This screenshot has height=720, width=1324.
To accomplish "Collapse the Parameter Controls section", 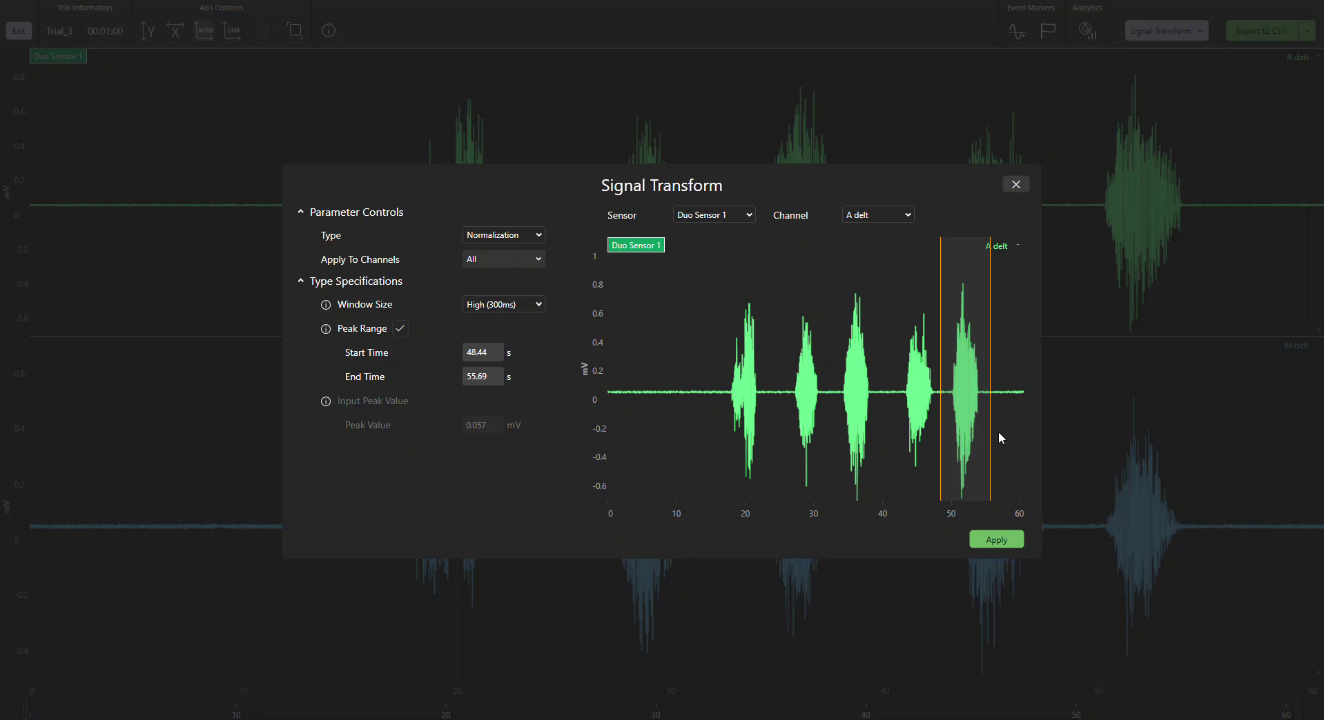I will click(x=301, y=212).
